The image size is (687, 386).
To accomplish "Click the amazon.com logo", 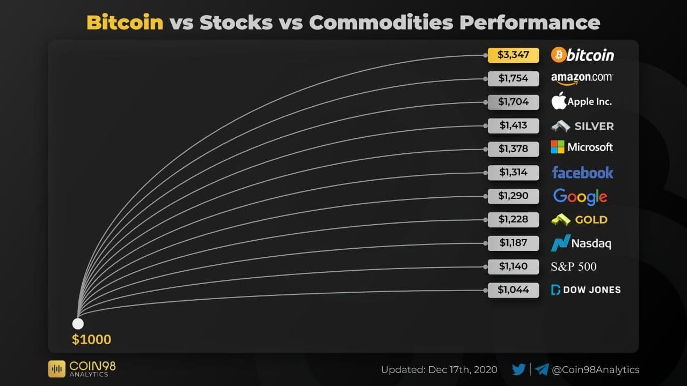I will pos(582,78).
